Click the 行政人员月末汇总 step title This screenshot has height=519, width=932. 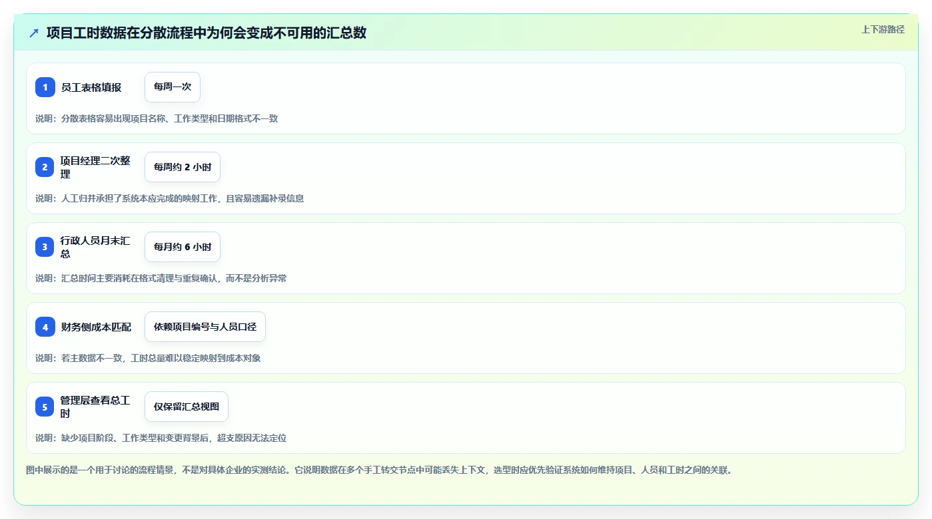coord(95,247)
